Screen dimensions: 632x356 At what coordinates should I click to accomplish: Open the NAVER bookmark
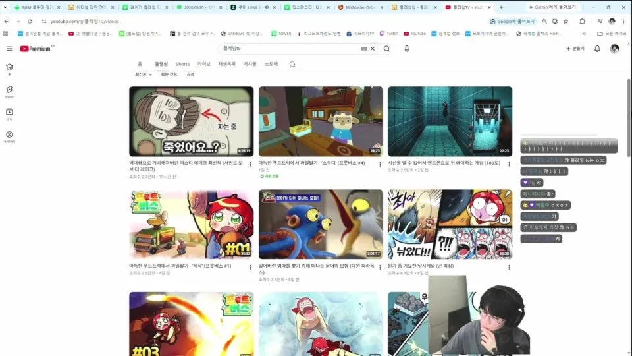point(281,34)
